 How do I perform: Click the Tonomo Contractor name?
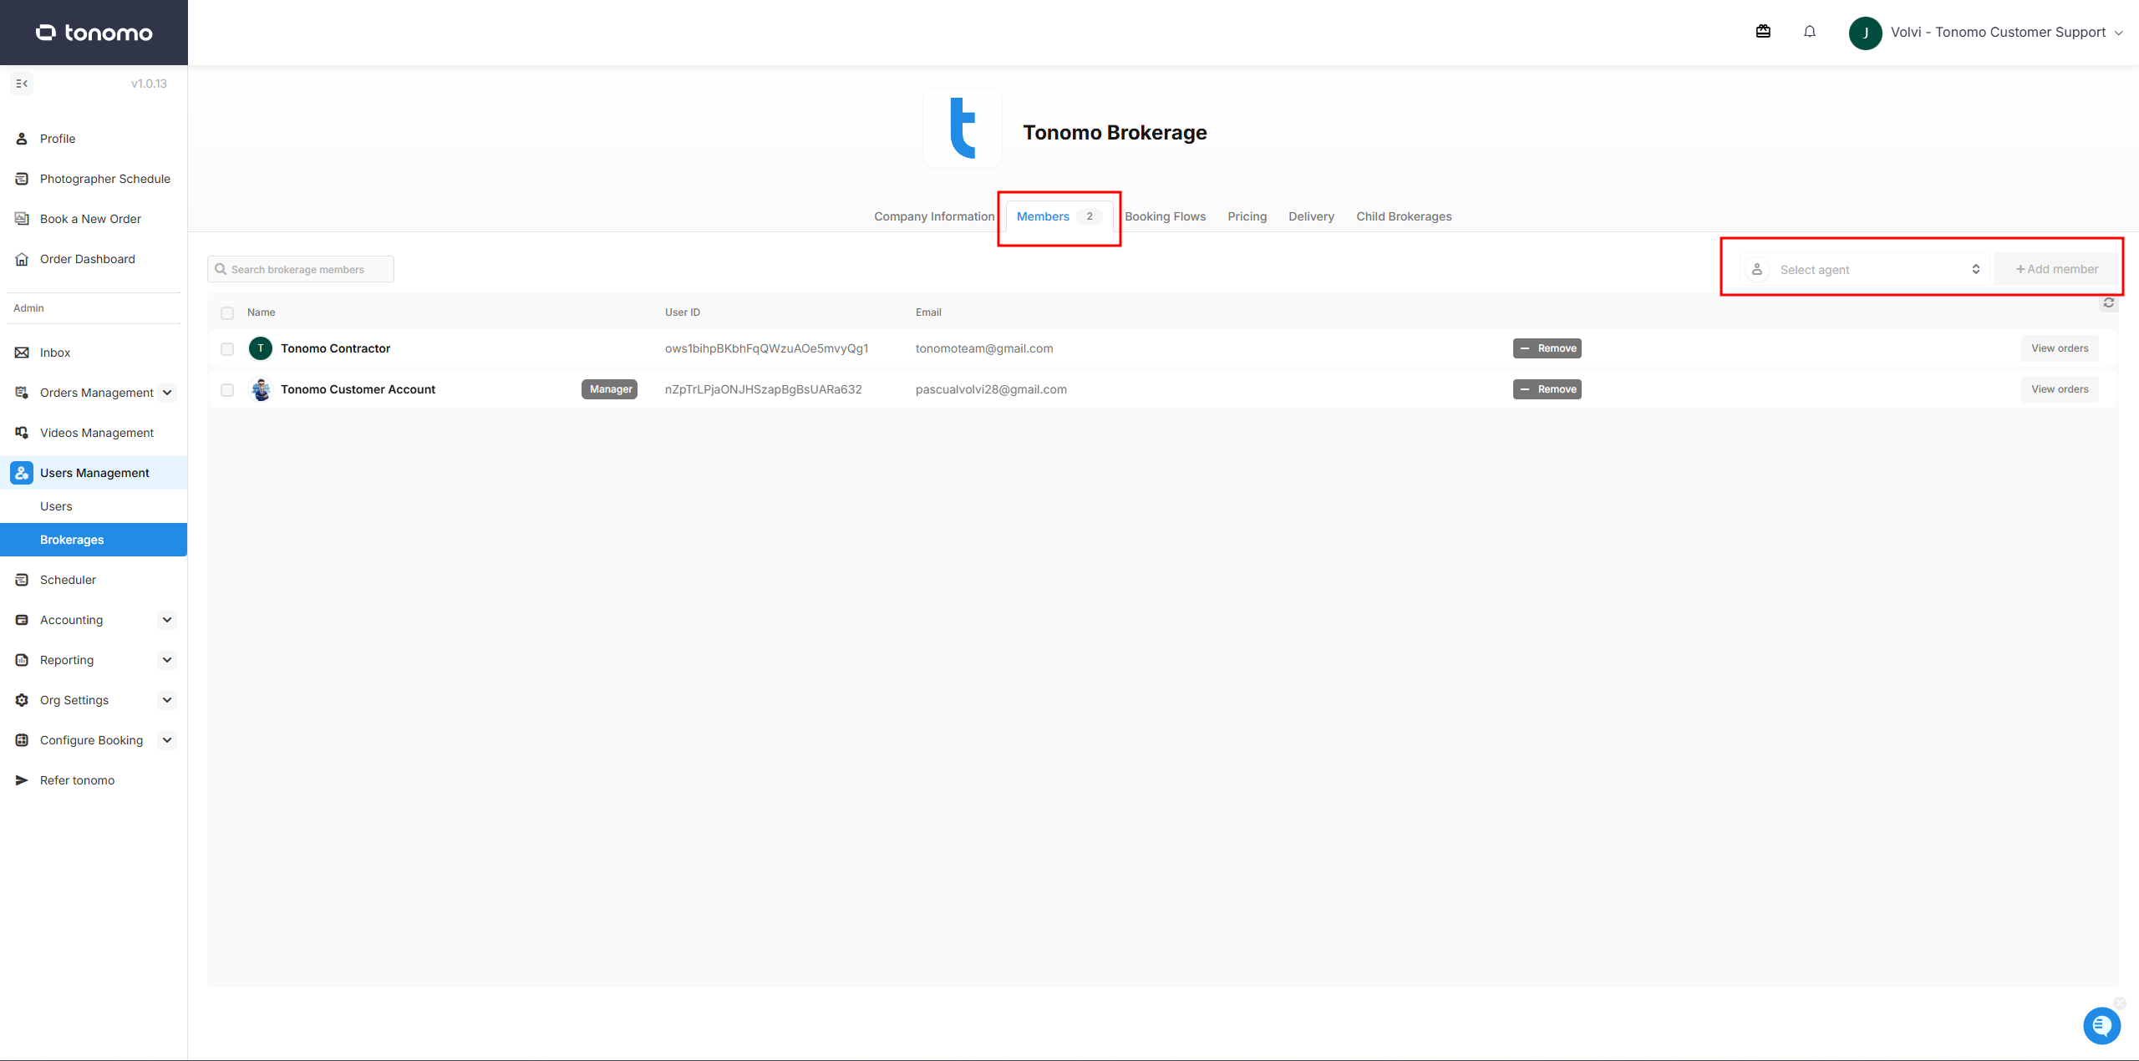click(x=335, y=348)
